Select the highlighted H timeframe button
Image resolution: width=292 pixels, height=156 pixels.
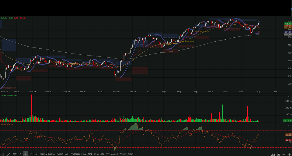[26, 154]
